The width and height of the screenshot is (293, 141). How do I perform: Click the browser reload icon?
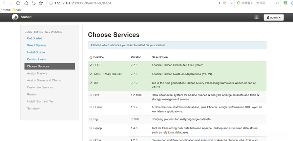pyautogui.click(x=25, y=3)
